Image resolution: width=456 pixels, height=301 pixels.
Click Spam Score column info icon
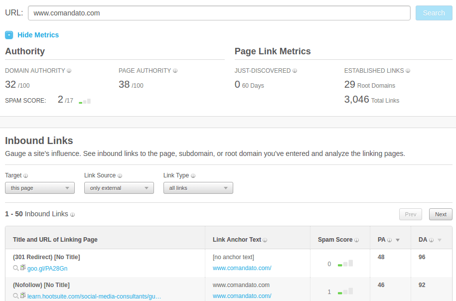[356, 240]
